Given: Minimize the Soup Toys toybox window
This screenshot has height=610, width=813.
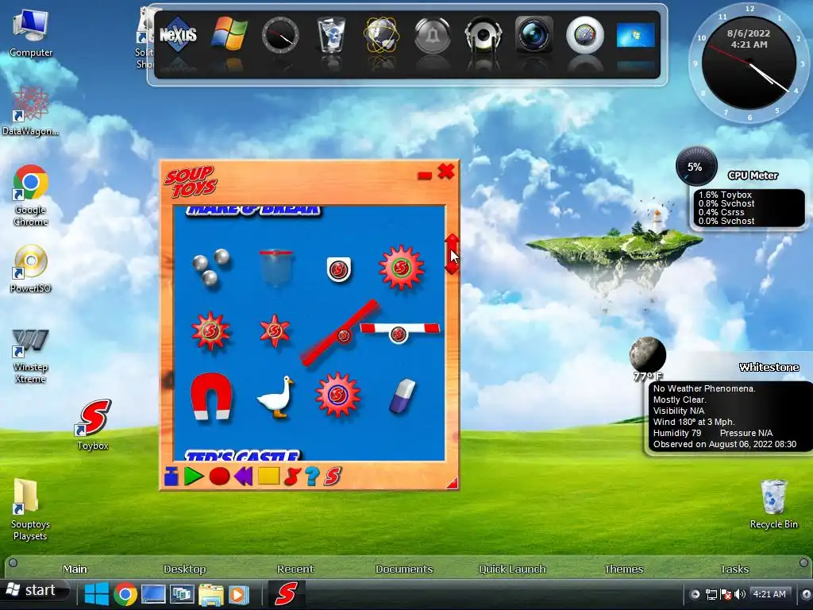Looking at the screenshot, I should point(424,176).
